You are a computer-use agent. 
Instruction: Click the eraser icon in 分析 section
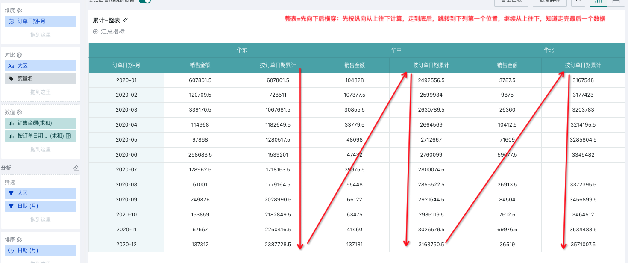tap(76, 168)
